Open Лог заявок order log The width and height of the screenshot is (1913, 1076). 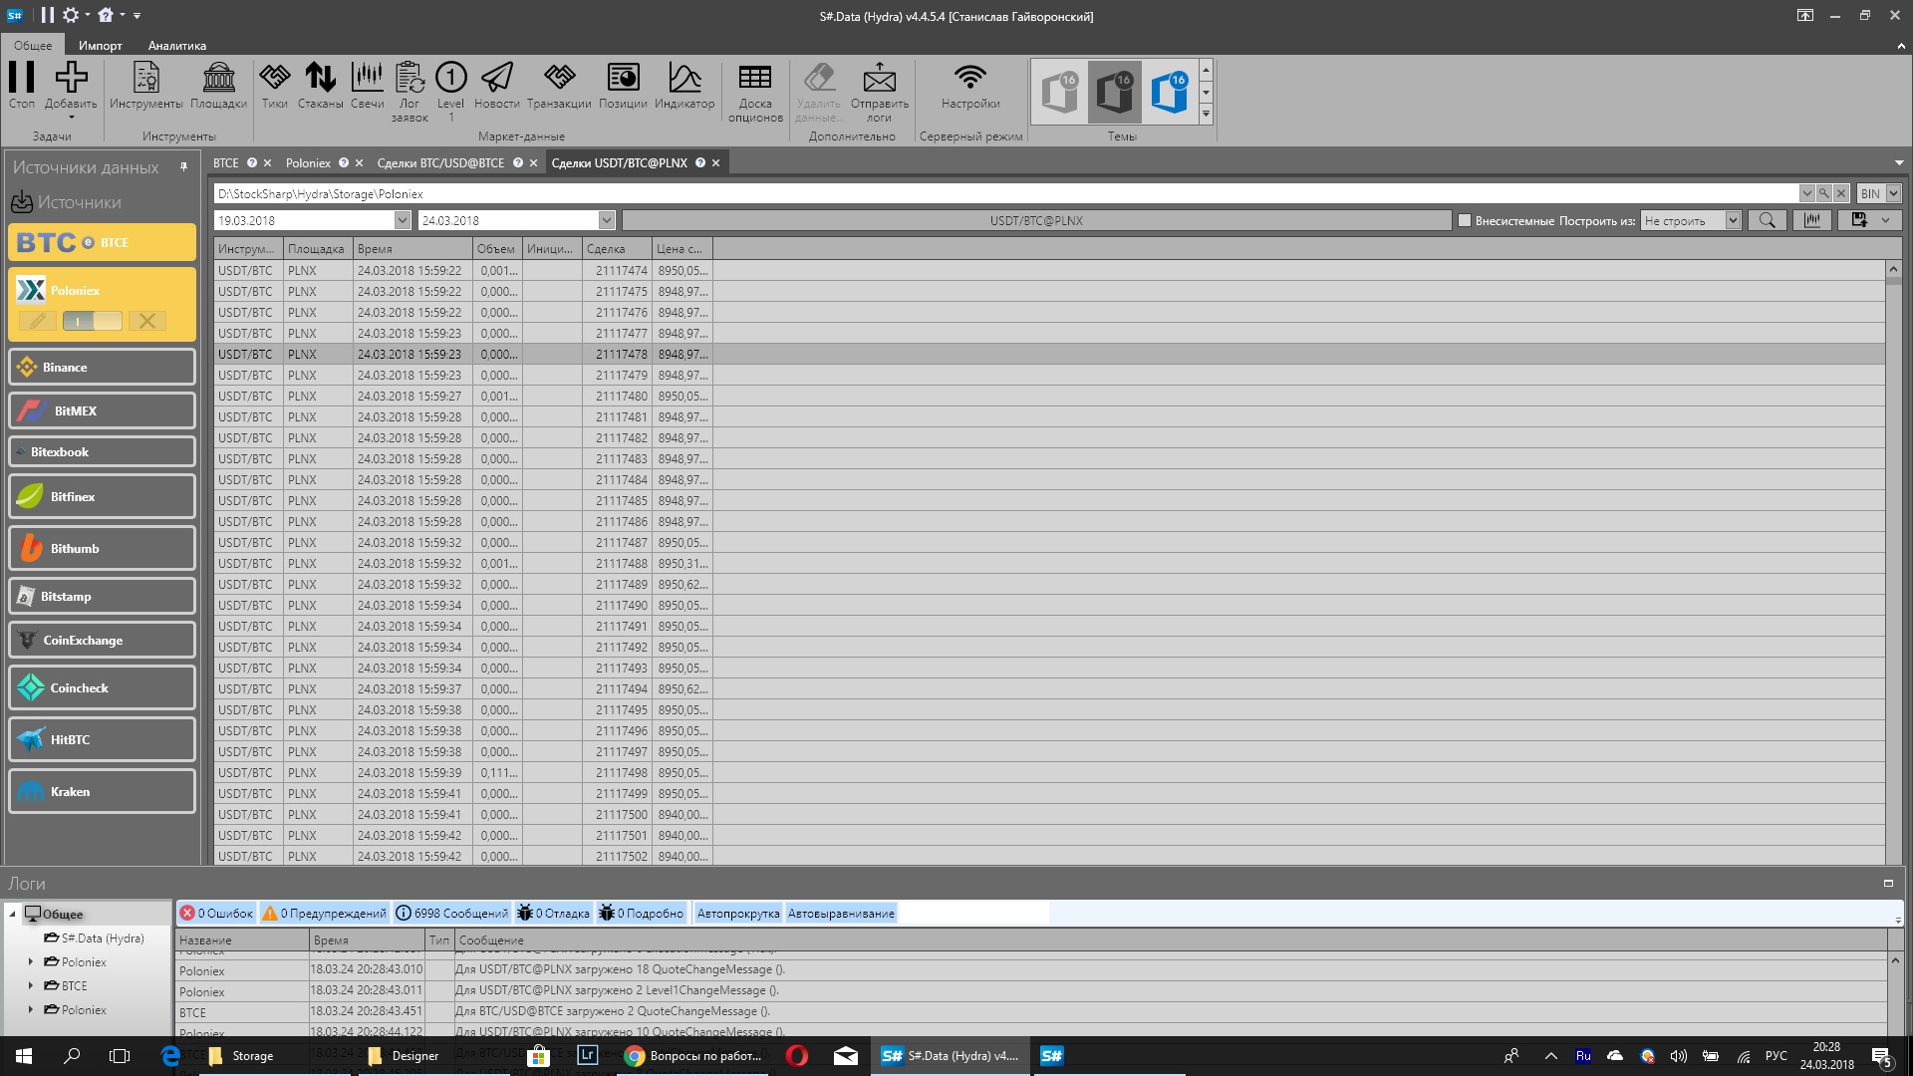(410, 92)
